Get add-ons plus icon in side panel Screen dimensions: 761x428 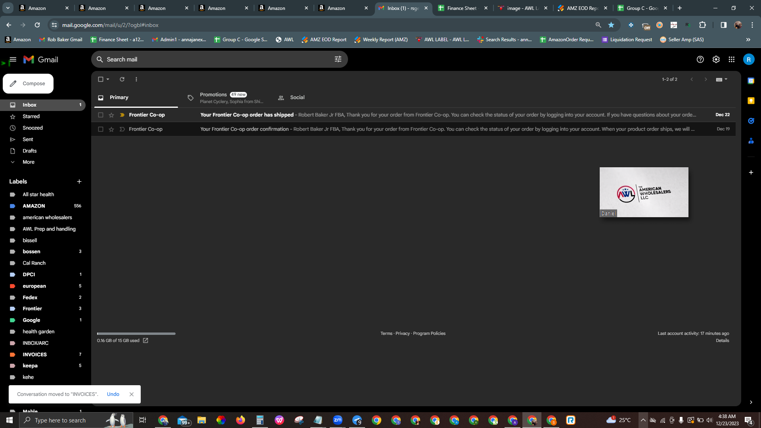tap(751, 172)
